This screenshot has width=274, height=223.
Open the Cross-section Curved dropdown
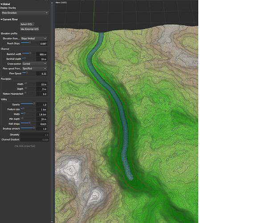click(34, 64)
